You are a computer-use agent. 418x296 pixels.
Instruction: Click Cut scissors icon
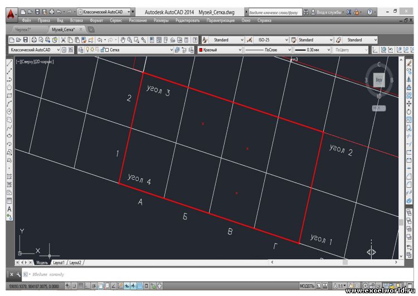coord(63,40)
